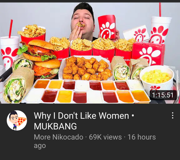Click the mac and cheese bowl in thumbnail
180x160 pixels.
[157, 79]
